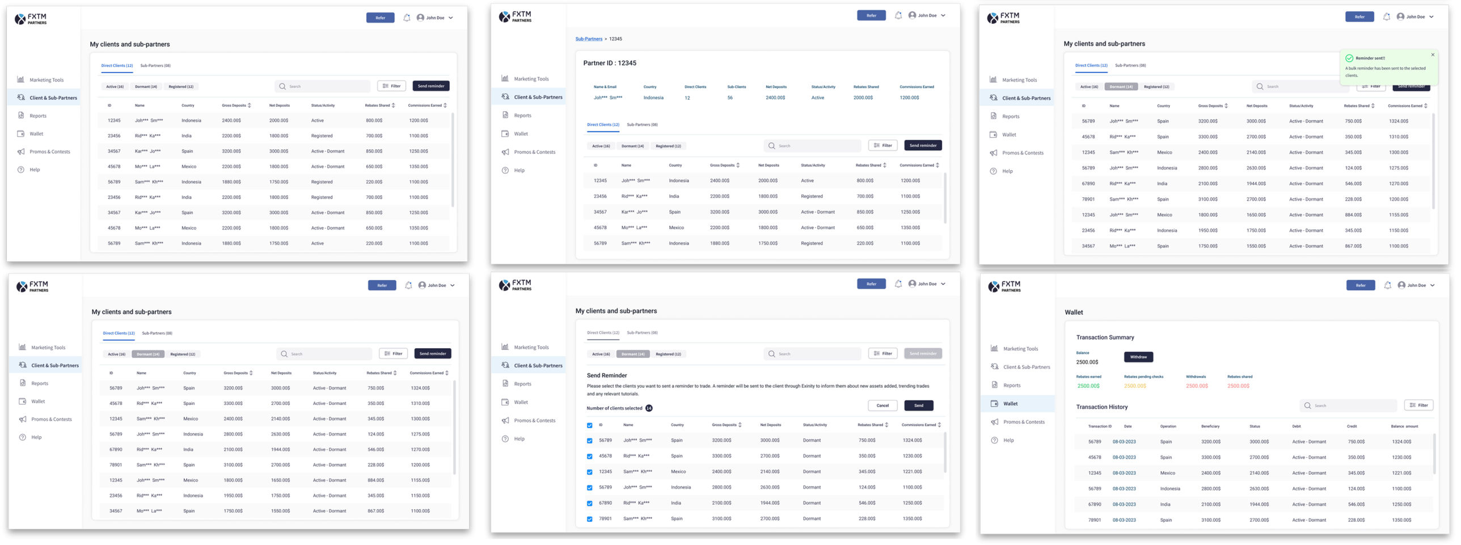Click Reports icon in Send Reminder screen sidebar
1461x545 pixels.
click(505, 383)
